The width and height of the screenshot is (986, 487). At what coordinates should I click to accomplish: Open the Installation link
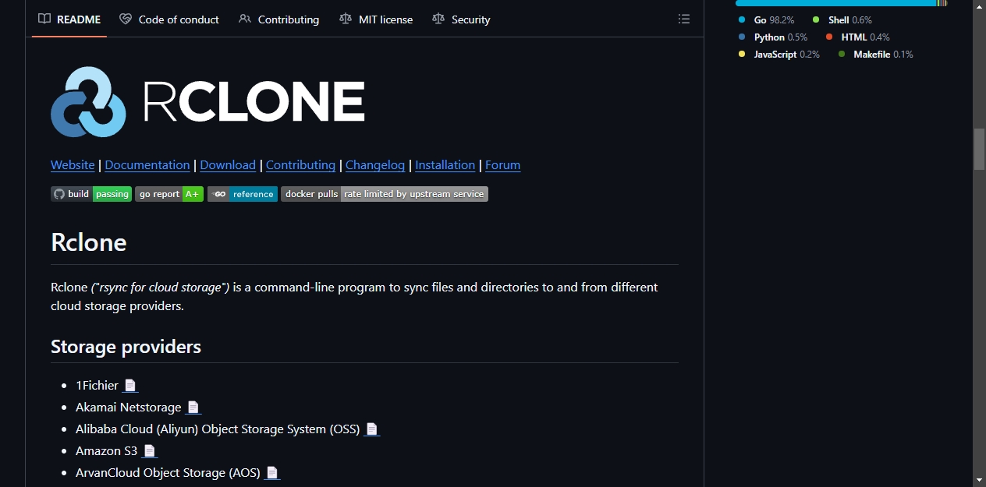[445, 165]
